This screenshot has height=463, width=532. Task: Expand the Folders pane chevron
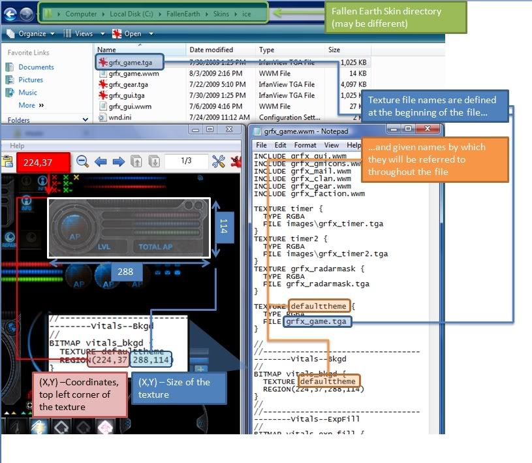[85, 120]
